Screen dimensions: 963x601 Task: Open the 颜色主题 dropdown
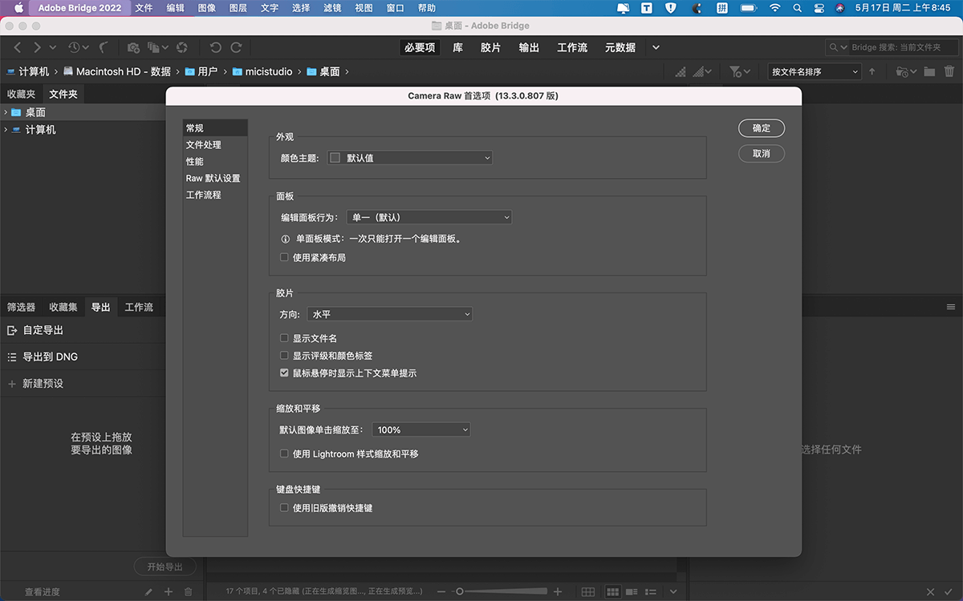point(410,158)
